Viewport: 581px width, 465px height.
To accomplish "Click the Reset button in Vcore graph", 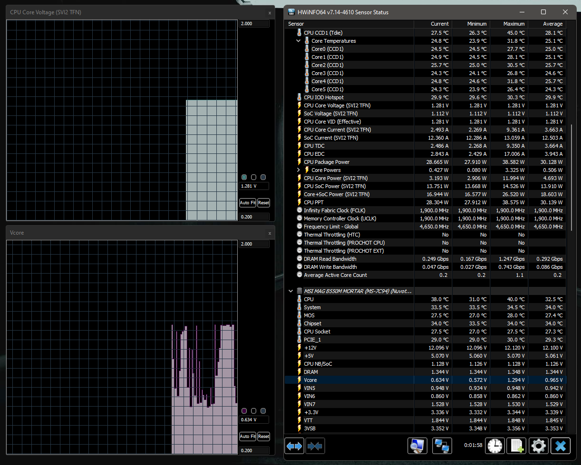I will pos(263,437).
